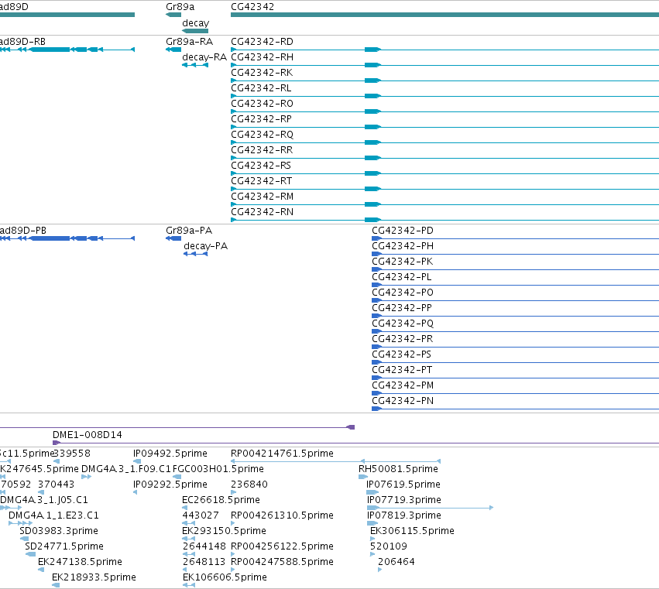Click the Gr89a-RA transcript label
The width and height of the screenshot is (659, 589).
coord(189,42)
